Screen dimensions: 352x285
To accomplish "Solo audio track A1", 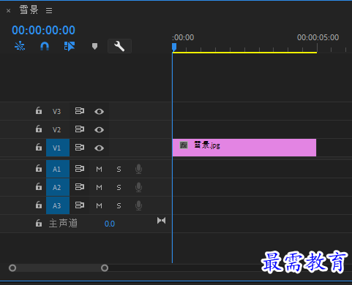I will pyautogui.click(x=119, y=169).
